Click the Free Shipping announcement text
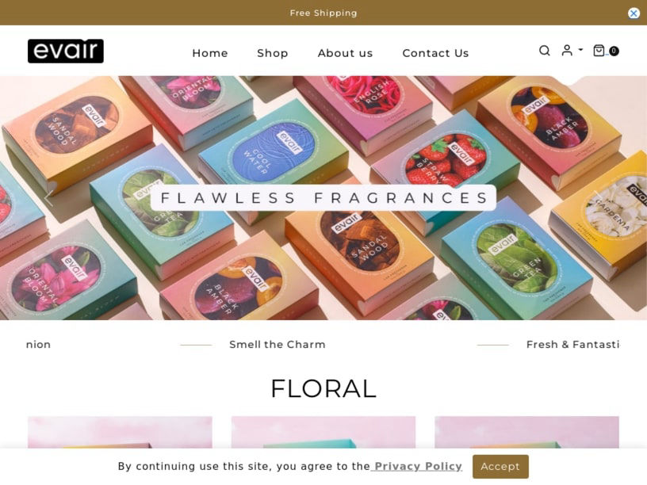 323,13
